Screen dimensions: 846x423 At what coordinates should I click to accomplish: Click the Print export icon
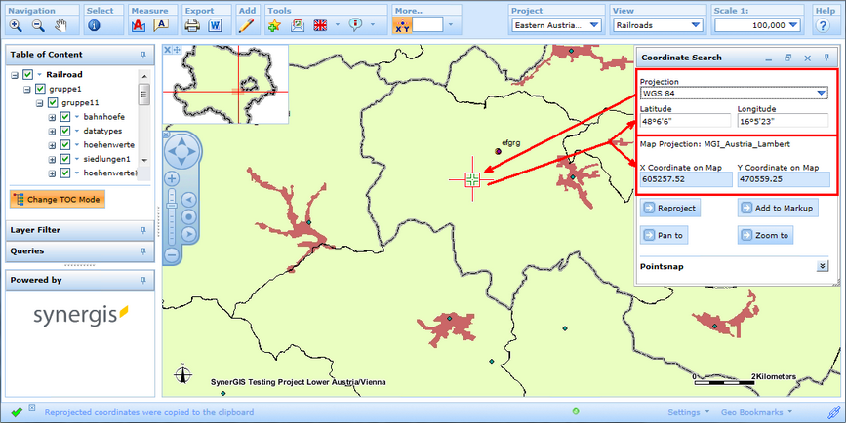192,25
